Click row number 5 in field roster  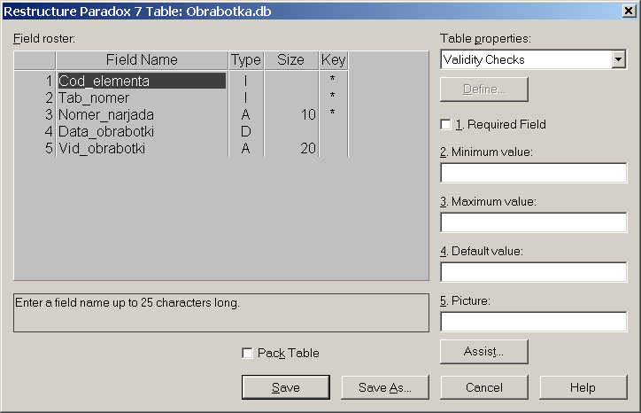click(49, 148)
